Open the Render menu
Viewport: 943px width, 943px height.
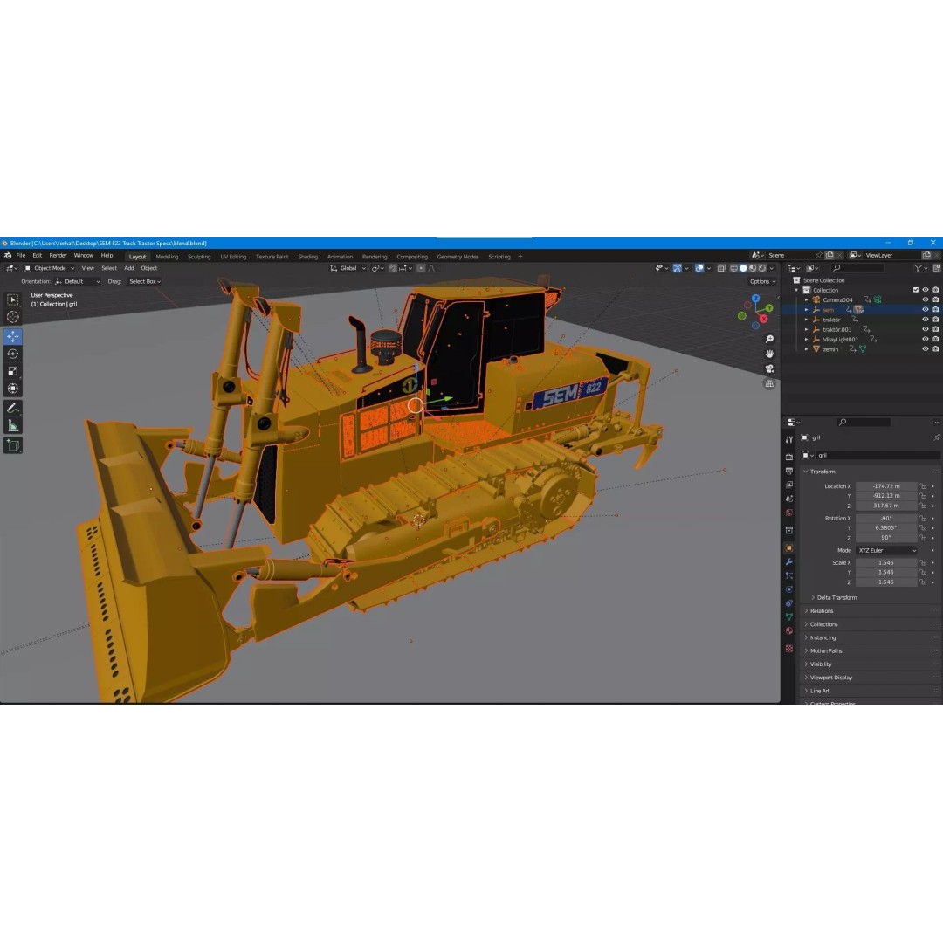(58, 256)
